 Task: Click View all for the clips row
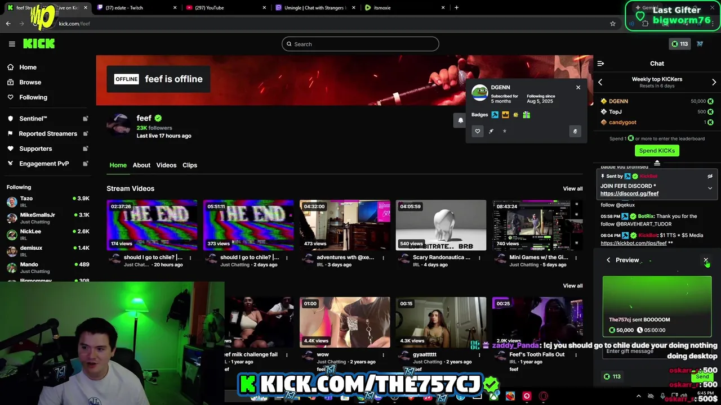pyautogui.click(x=572, y=286)
